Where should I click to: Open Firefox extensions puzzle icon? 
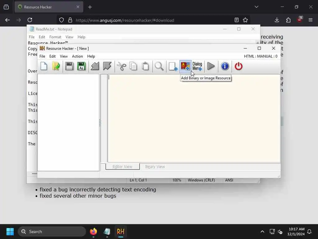(x=288, y=20)
